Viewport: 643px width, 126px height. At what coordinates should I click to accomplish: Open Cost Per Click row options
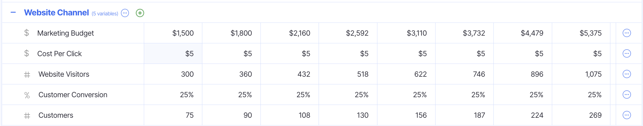tap(627, 54)
